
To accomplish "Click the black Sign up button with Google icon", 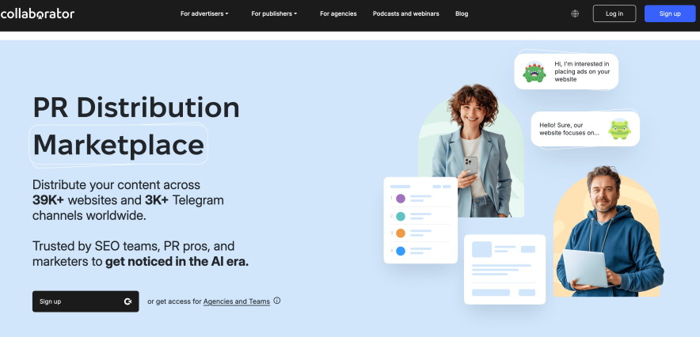I will pyautogui.click(x=86, y=301).
